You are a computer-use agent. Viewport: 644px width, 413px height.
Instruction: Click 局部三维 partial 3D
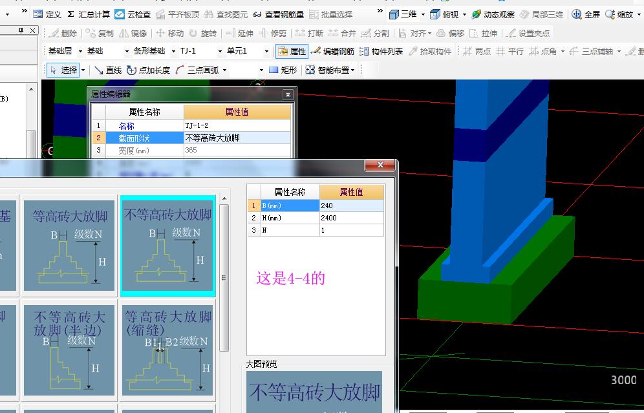[541, 14]
